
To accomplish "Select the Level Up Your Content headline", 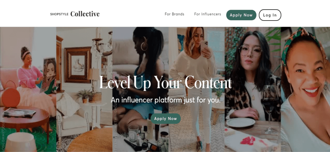I will pos(165,82).
